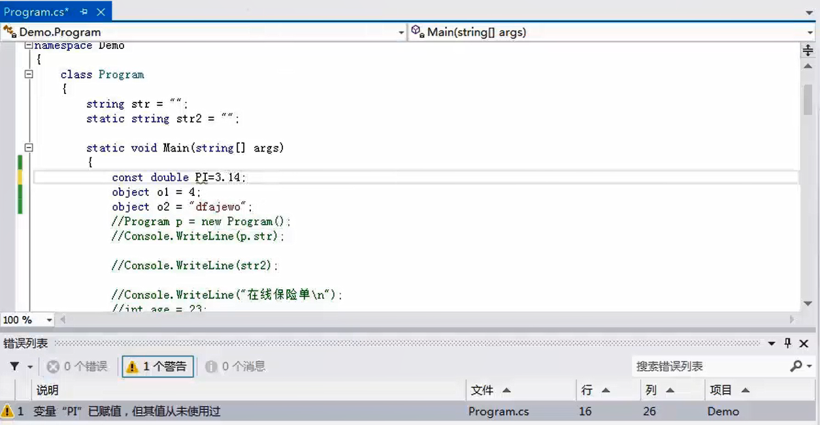Viewport: 820px width, 425px height.
Task: Click the 搜索错误列表 search box
Action: [x=709, y=366]
